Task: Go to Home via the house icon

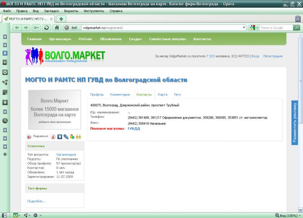Action: 56,28
